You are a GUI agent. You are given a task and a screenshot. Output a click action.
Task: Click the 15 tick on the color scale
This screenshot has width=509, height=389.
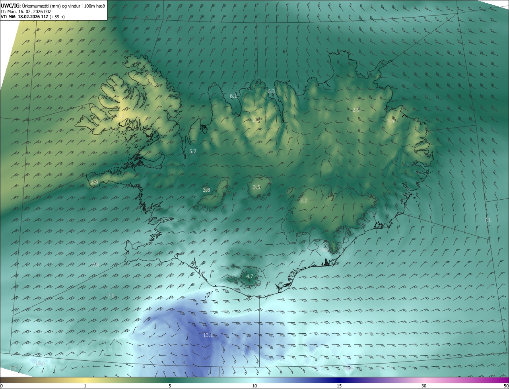point(339,386)
